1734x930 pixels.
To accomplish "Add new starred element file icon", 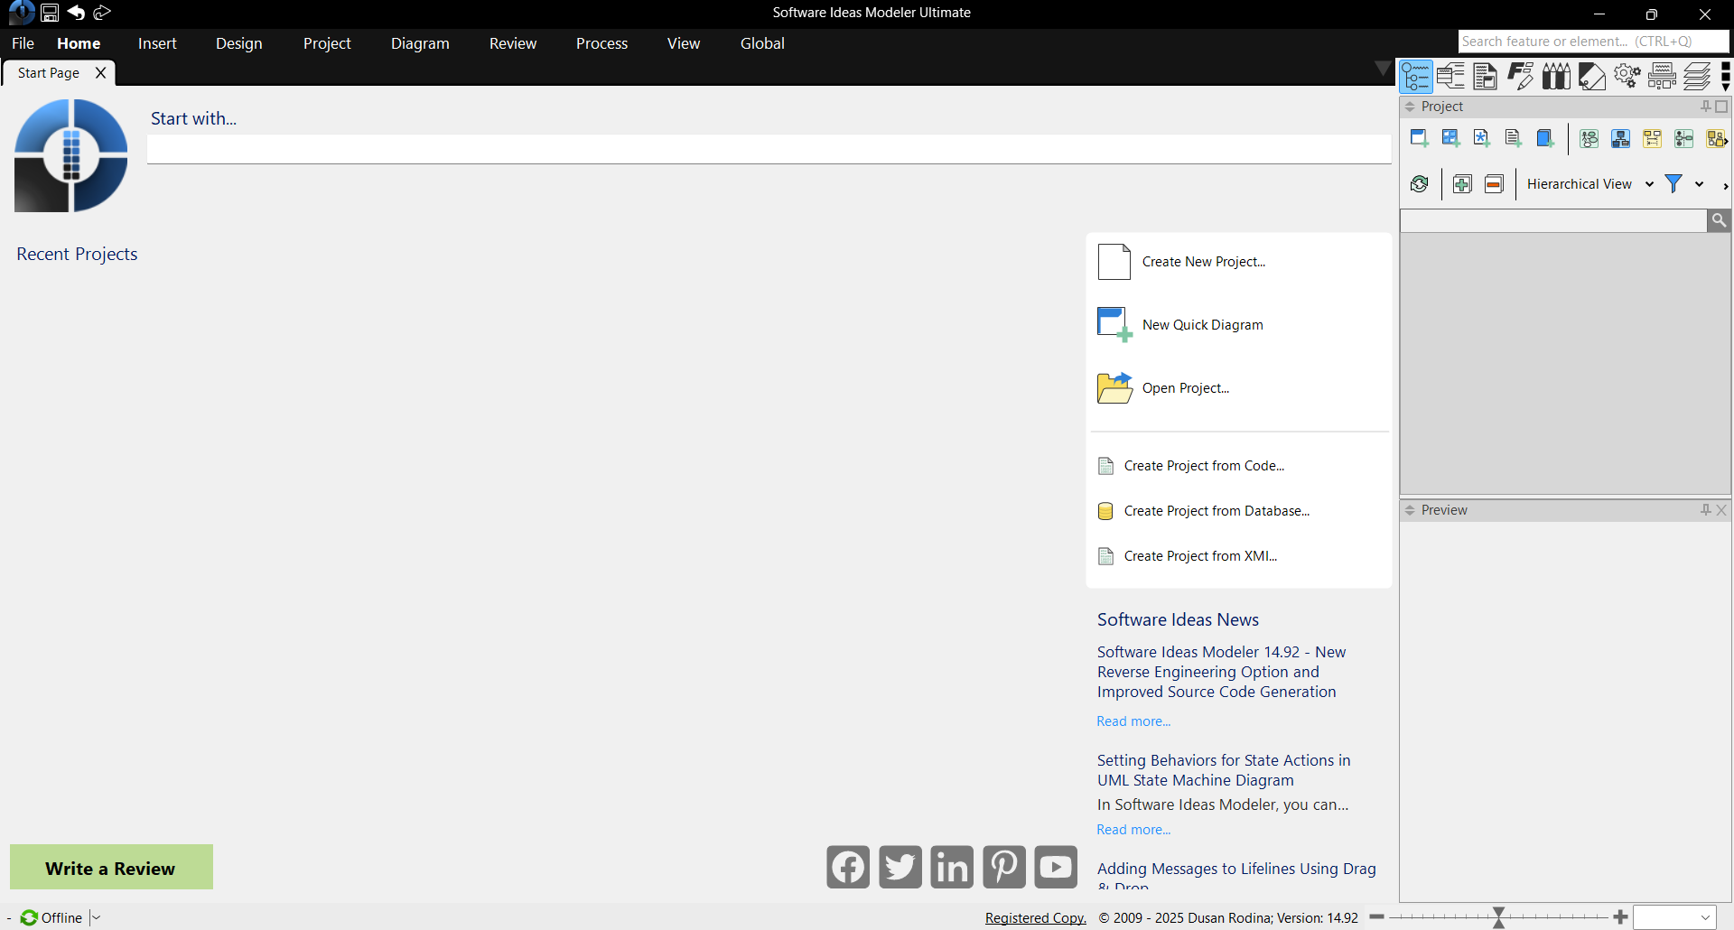I will [x=1482, y=138].
